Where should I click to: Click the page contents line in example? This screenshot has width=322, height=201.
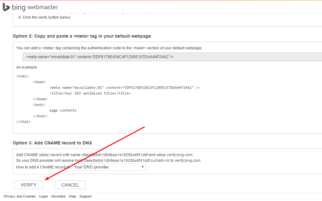tap(63, 110)
